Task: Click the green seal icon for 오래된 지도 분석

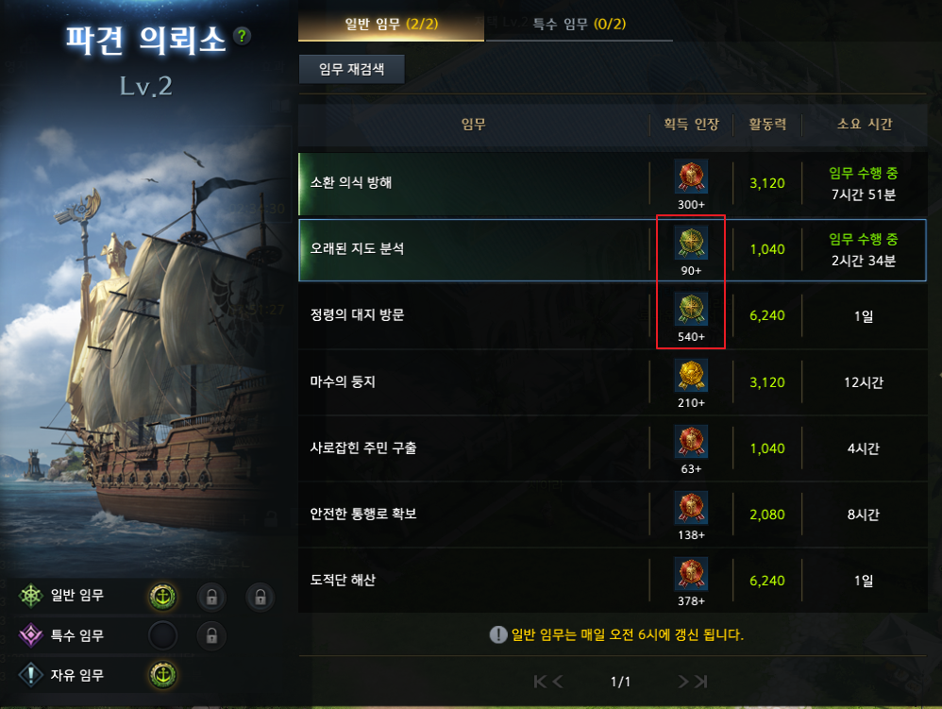Action: click(691, 242)
